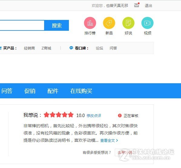181x168 pixels.
Task: Open the green 好说 note icon
Action: click(128, 23)
